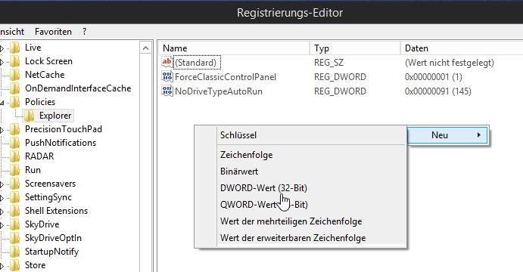Click the Screensavers folder icon
Image resolution: width=523 pixels, height=272 pixels.
tap(14, 184)
